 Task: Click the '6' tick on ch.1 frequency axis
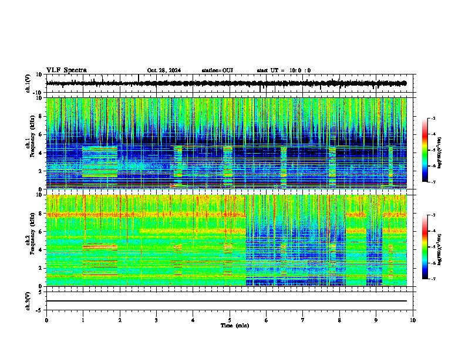coord(41,134)
